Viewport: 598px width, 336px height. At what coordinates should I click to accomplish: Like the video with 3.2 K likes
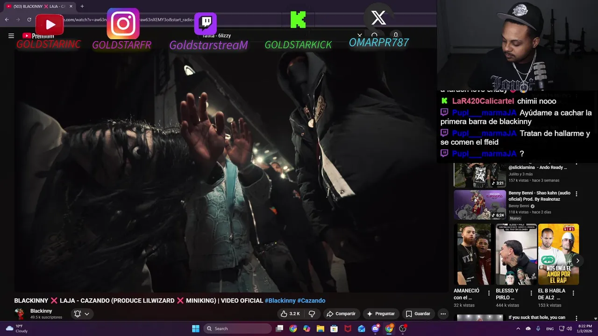point(290,314)
